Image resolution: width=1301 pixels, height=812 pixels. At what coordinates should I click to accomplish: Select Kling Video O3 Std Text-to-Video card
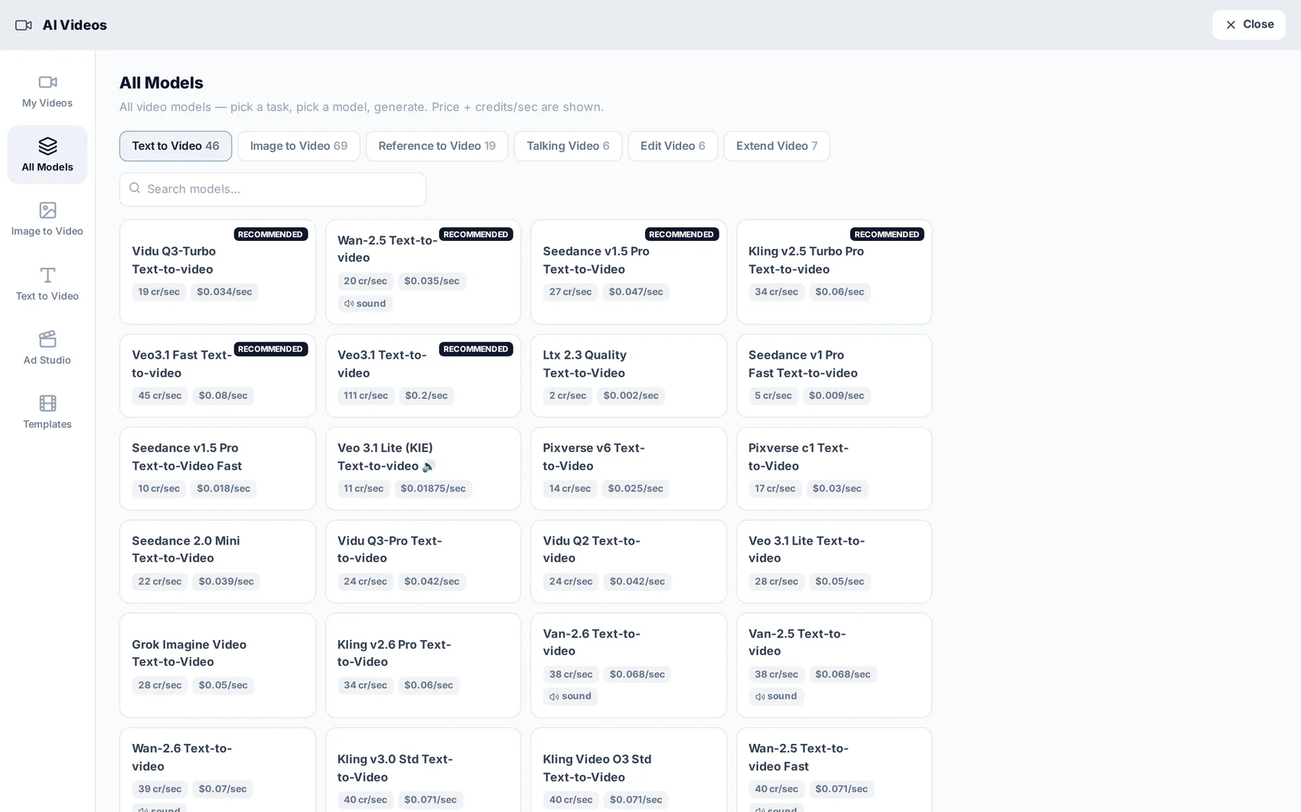(x=628, y=769)
